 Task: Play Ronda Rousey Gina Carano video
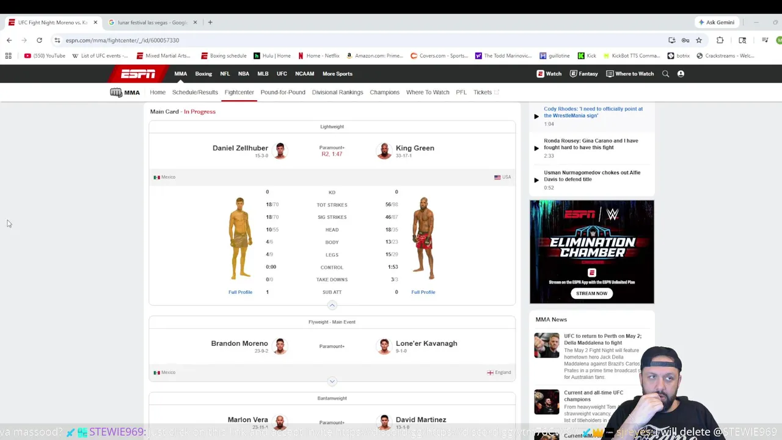click(536, 148)
